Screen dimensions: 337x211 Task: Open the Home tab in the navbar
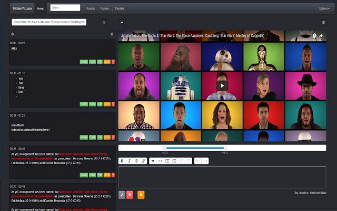(41, 8)
